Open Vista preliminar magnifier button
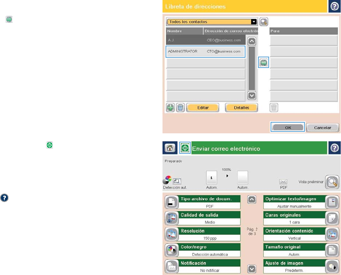This screenshot has width=341, height=275. [332, 182]
